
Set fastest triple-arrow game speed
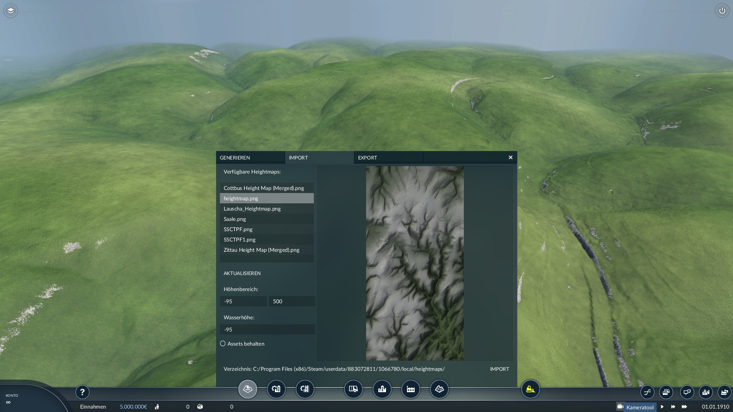[x=684, y=407]
